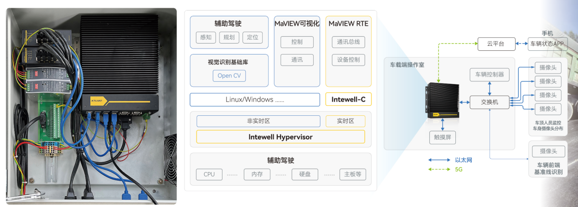Select the Linux/Windows bar

255,99
